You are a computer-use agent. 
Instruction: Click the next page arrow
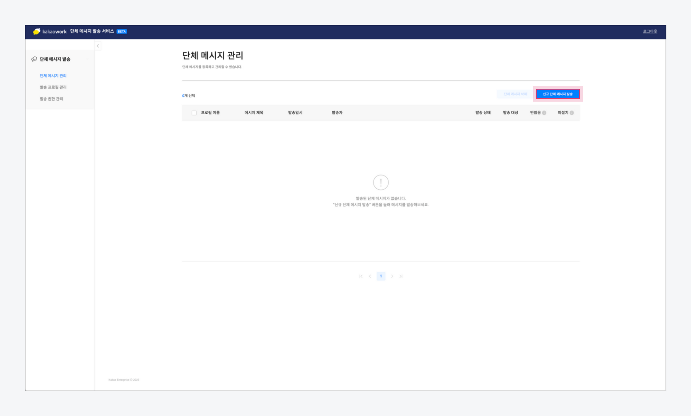[392, 276]
